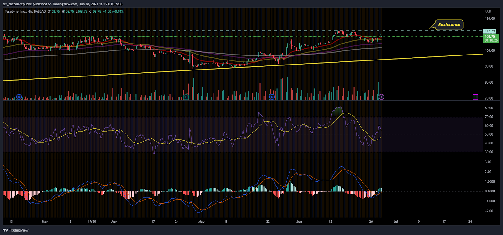The image size is (503, 235).
Task: Click the Jun date label on time axis
Action: click(x=299, y=222)
